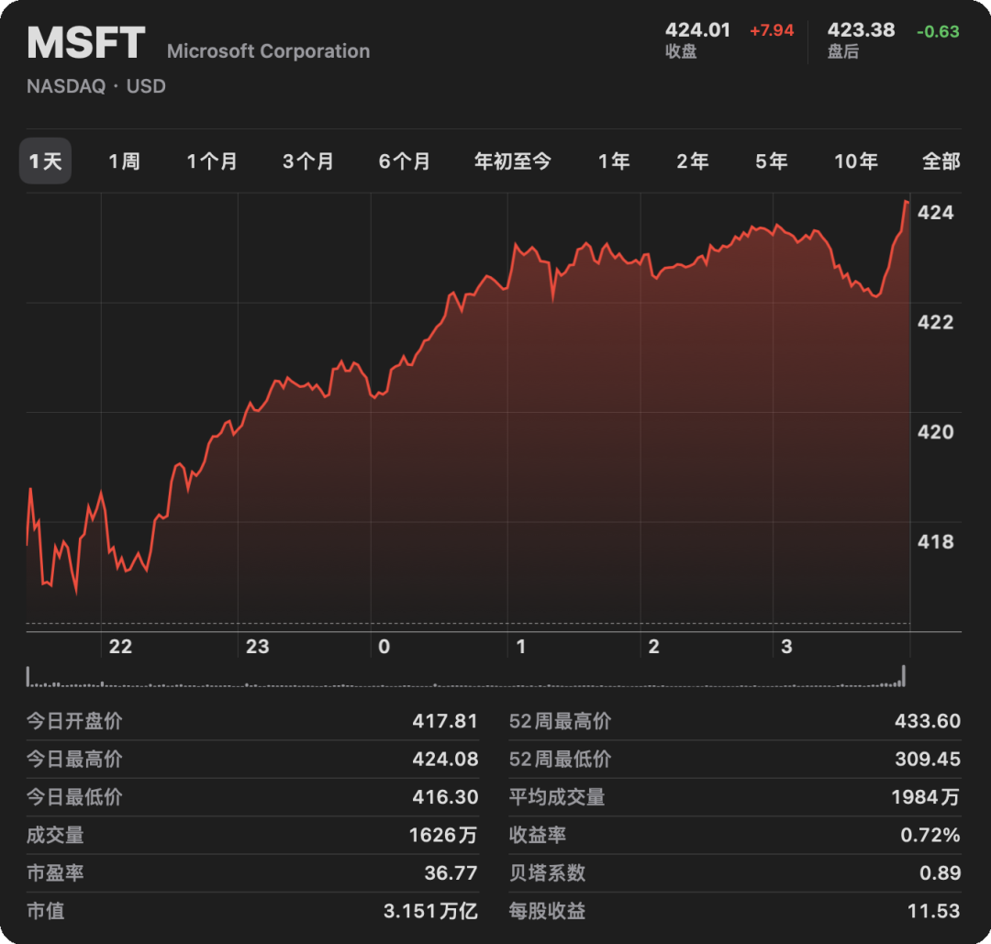Screen dimensions: 991x944
Task: Click the 每股收益 label
Action: (x=547, y=910)
